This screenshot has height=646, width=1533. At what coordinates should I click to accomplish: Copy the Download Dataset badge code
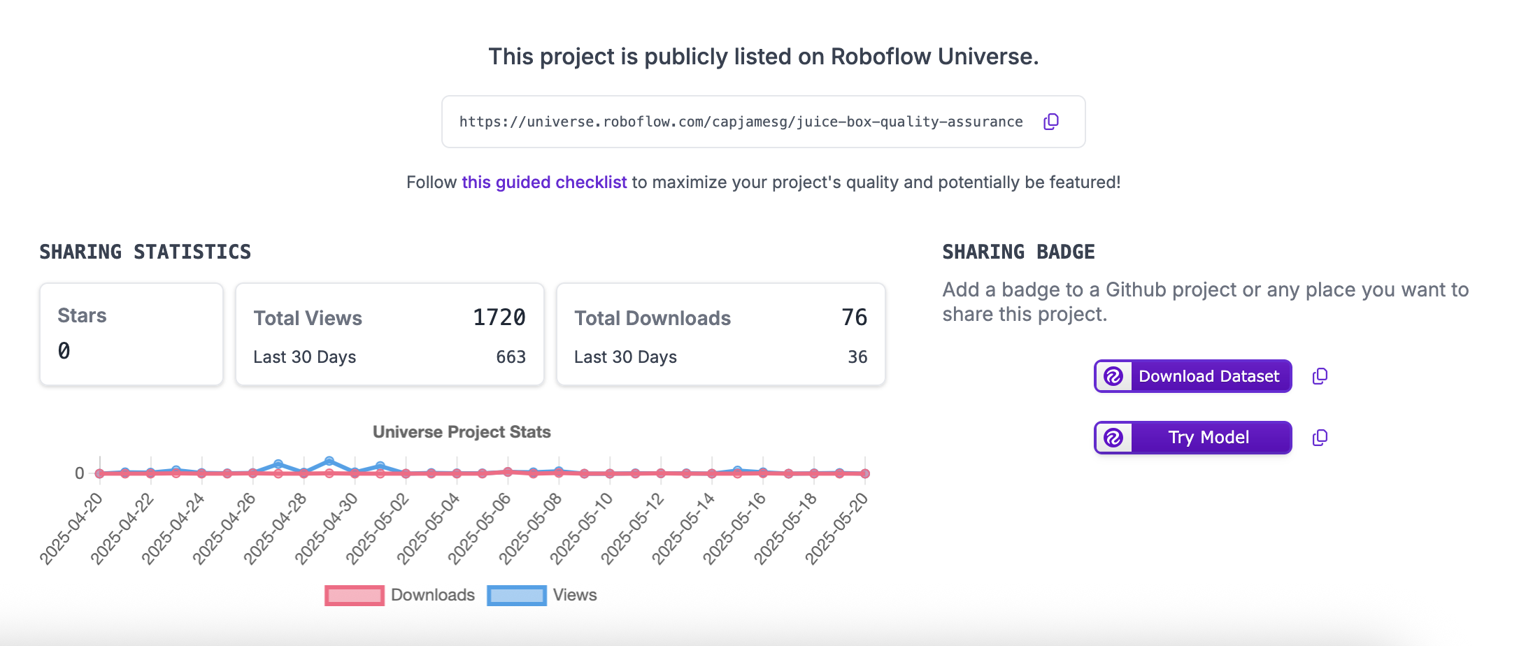pos(1320,376)
